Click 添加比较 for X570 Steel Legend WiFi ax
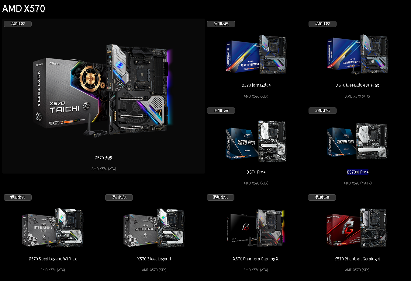Screen dimensions: 411x281 [17, 197]
